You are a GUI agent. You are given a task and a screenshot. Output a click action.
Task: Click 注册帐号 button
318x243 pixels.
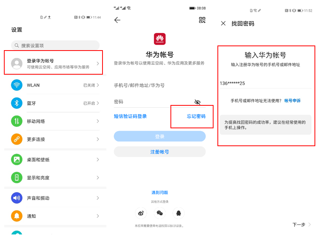coord(160,152)
